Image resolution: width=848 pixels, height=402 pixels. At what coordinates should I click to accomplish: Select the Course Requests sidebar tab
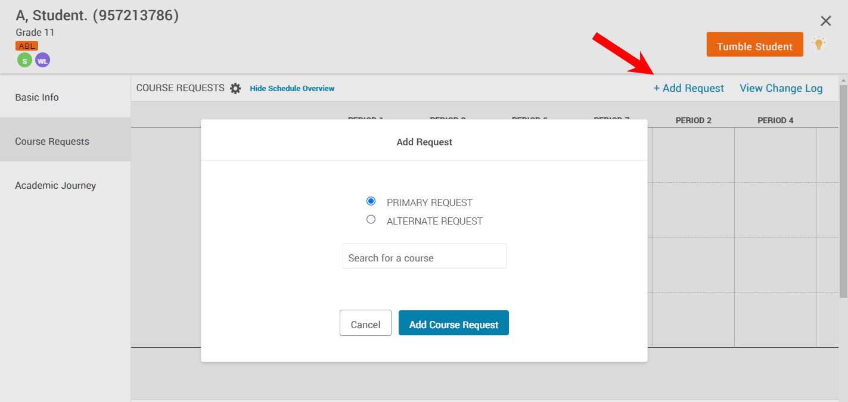pos(52,141)
